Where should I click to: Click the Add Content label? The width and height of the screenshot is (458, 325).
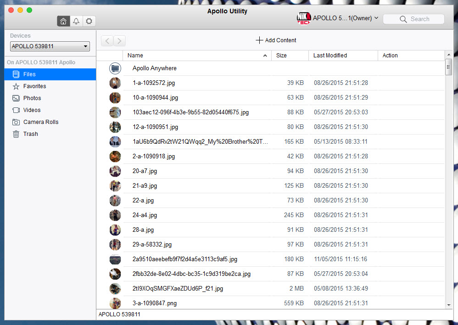click(280, 40)
